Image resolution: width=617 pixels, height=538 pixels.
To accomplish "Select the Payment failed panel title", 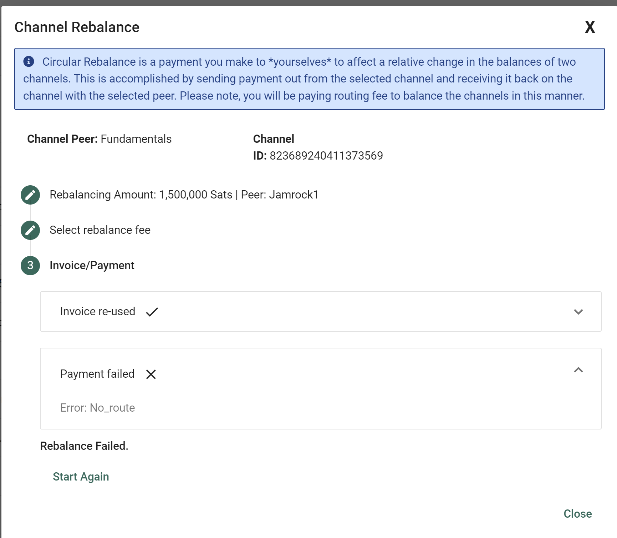I will pos(97,374).
